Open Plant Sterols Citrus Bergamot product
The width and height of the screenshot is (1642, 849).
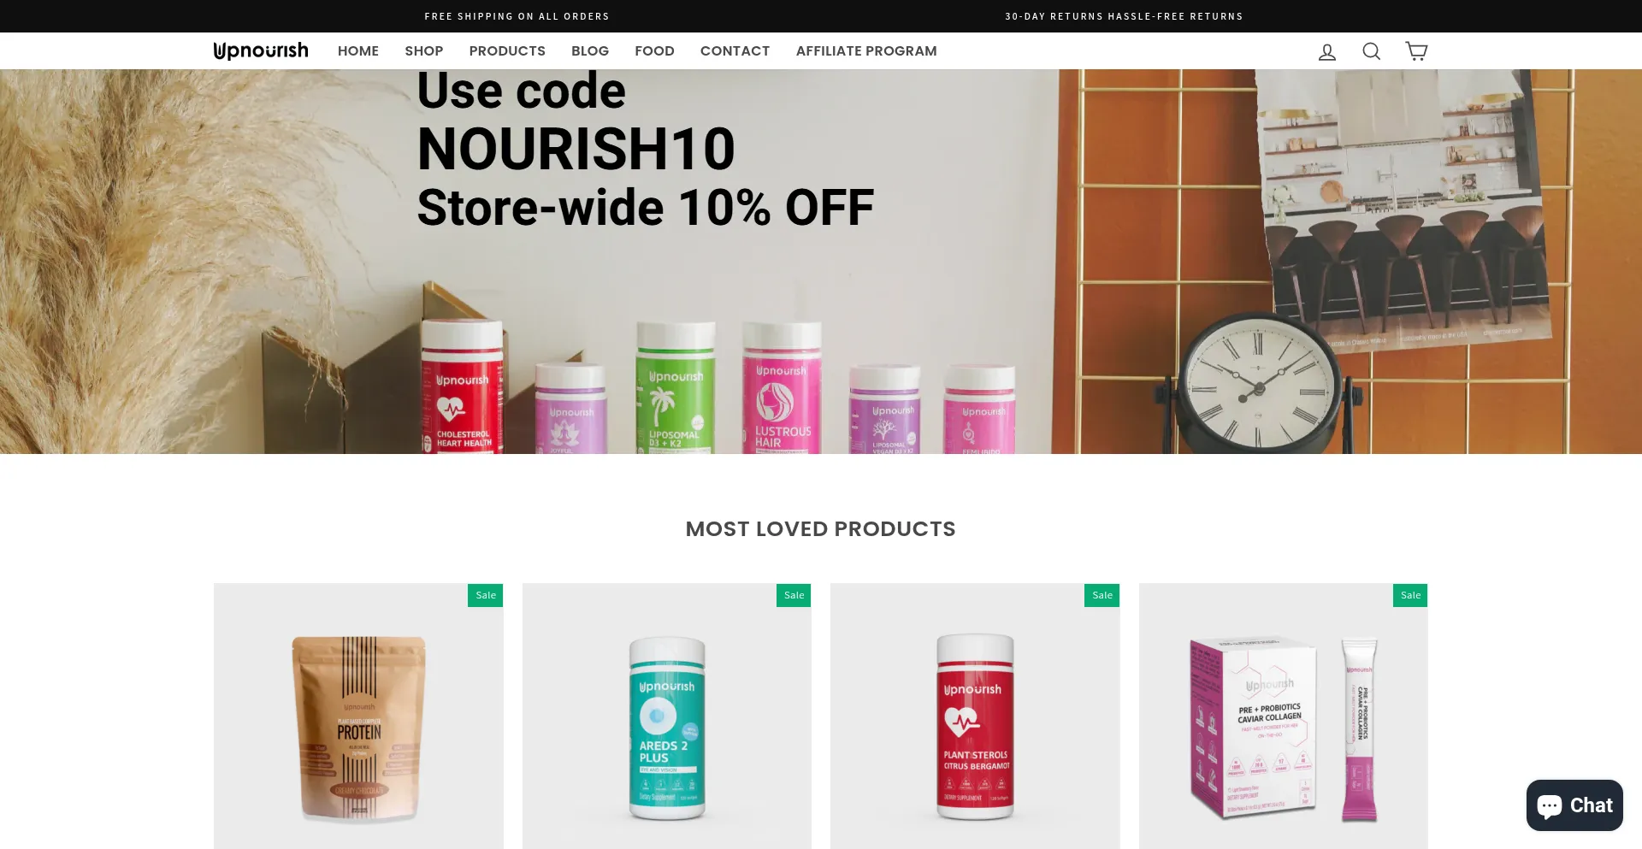click(975, 716)
